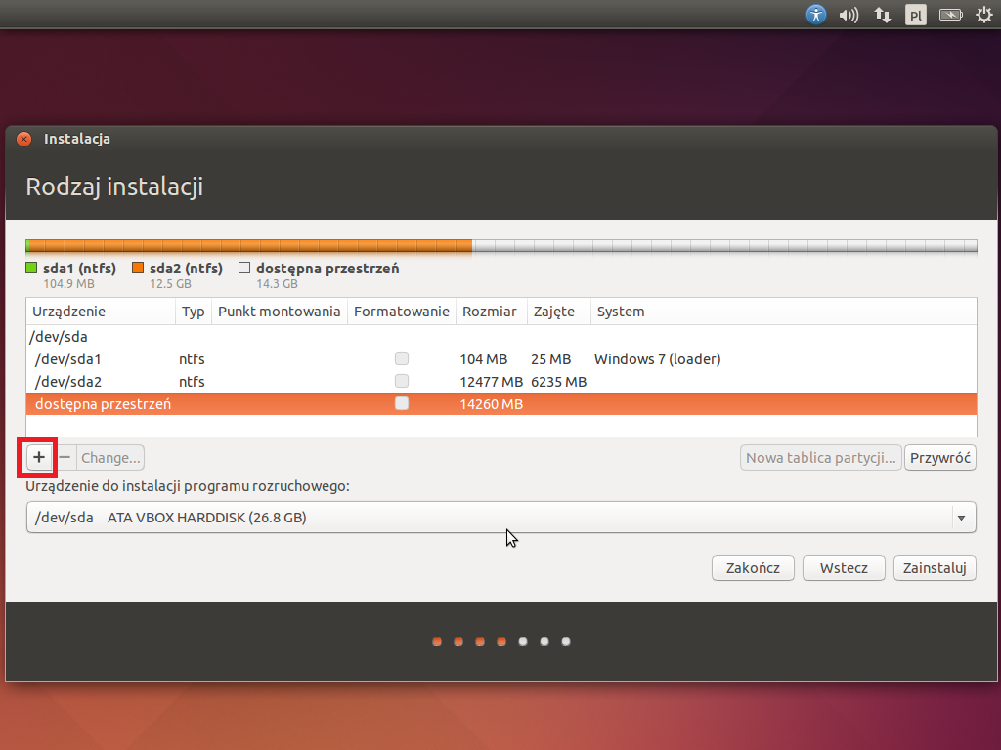Click the 14.3 GB legend size text
This screenshot has width=1001, height=750.
tap(277, 284)
